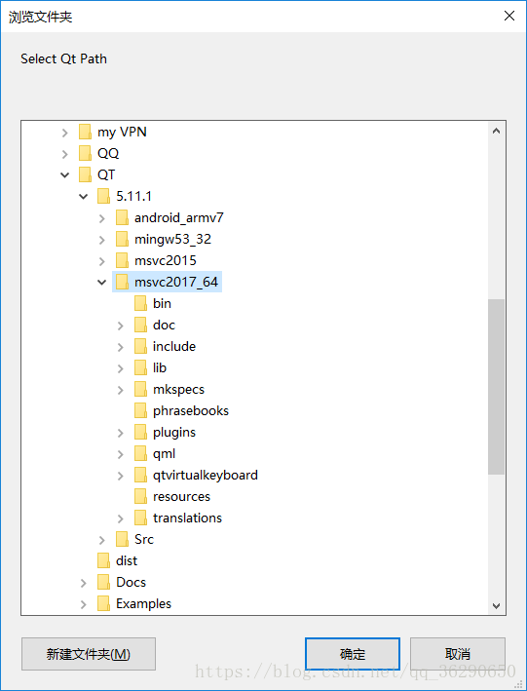This screenshot has width=527, height=691.
Task: Expand the android_armv7 folder node
Action: pos(102,218)
